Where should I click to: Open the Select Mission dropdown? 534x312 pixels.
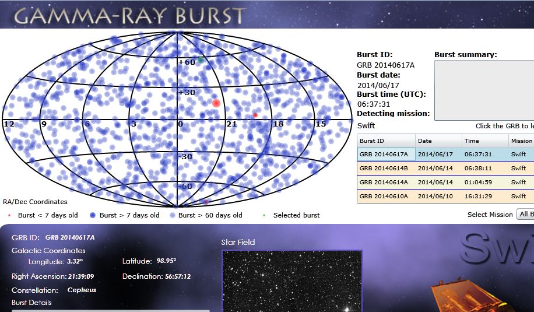pyautogui.click(x=525, y=215)
